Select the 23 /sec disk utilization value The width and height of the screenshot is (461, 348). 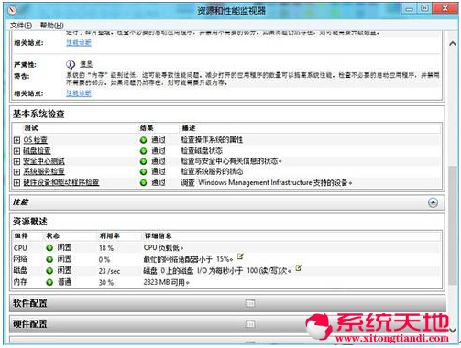point(109,271)
